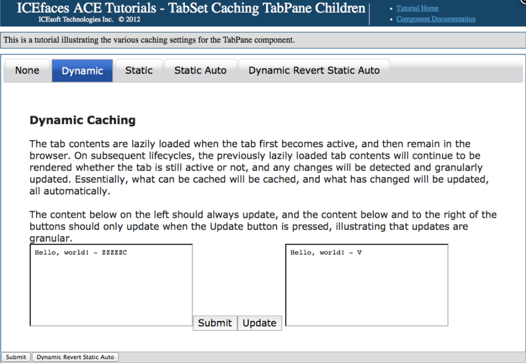Switch to the None tab
The width and height of the screenshot is (526, 363).
click(x=27, y=71)
